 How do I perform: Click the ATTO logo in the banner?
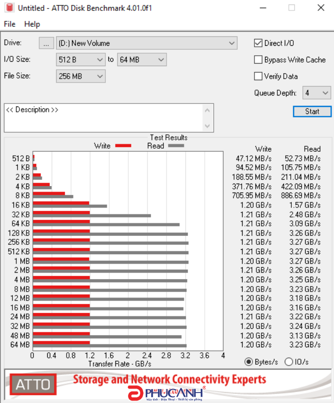point(33,384)
